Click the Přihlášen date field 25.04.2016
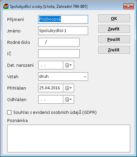The height and width of the screenshot is (157, 137). coord(51,88)
